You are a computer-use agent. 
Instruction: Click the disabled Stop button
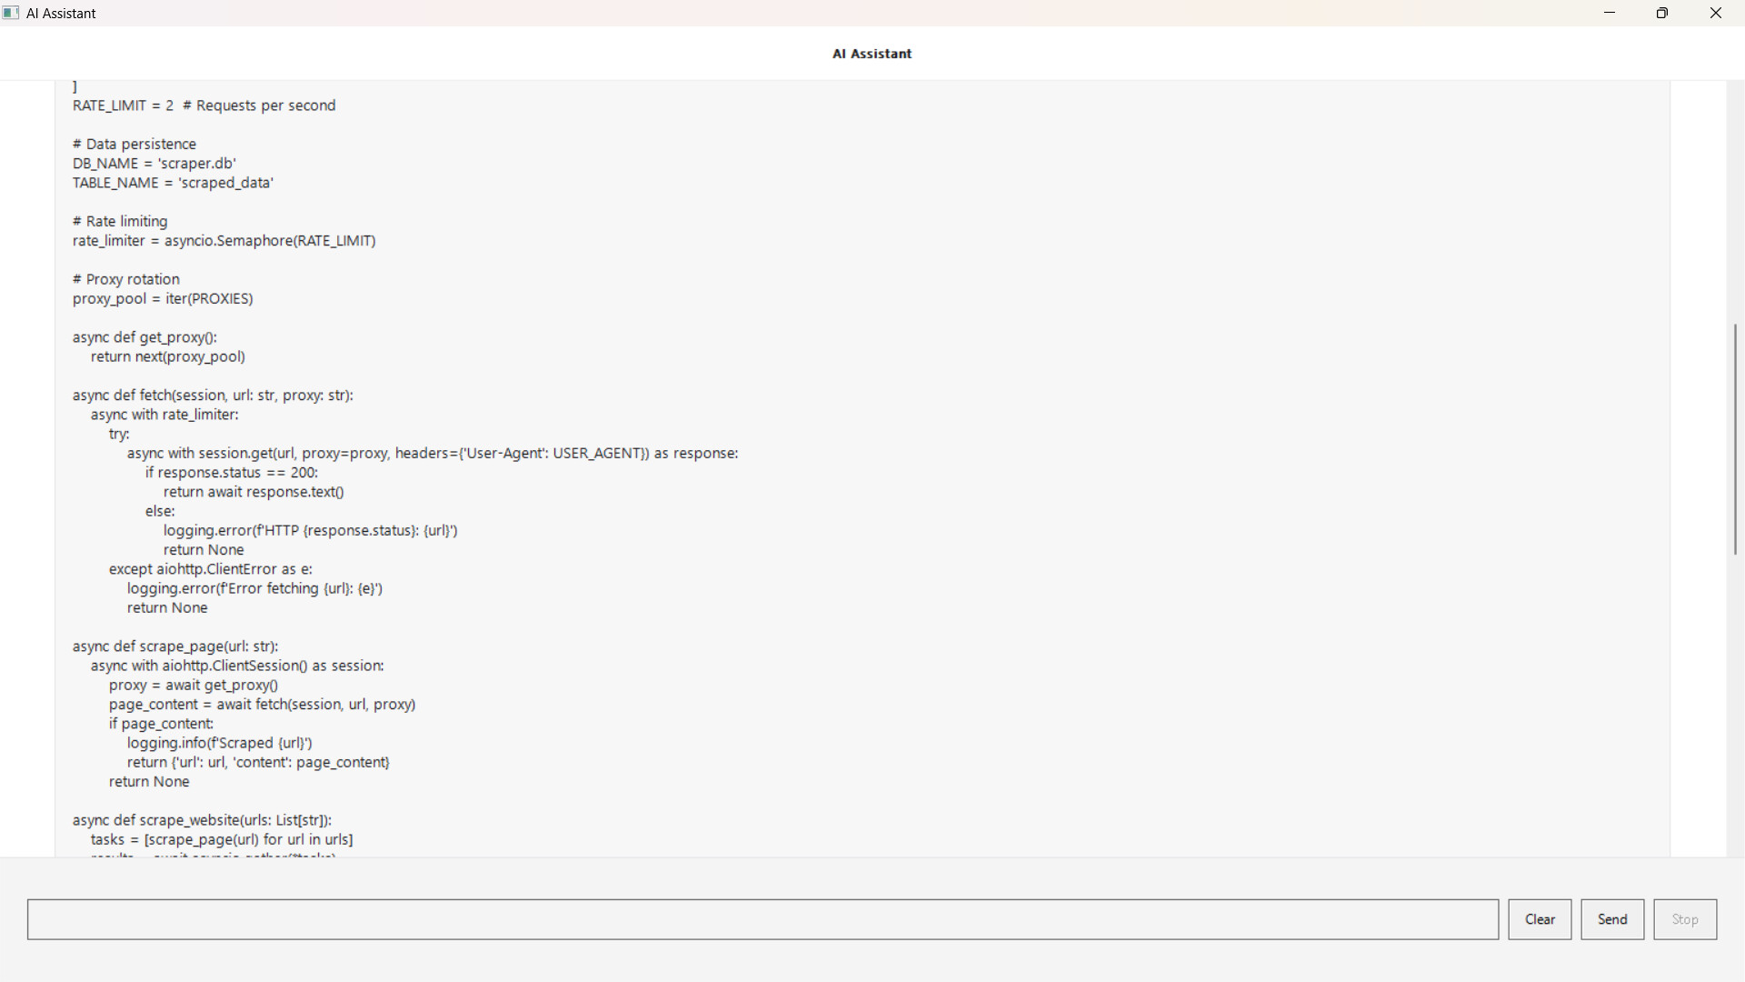click(1684, 919)
